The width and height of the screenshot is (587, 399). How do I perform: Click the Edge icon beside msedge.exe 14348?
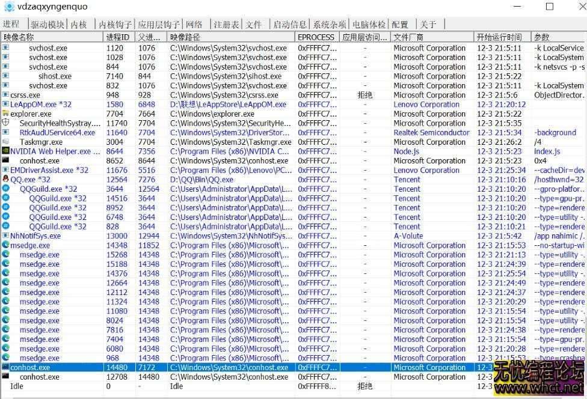5,245
